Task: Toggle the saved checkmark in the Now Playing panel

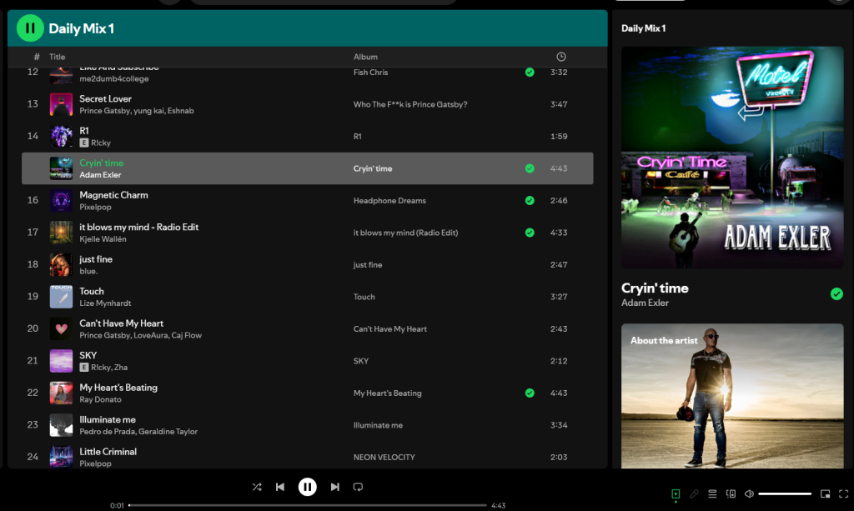Action: 836,294
